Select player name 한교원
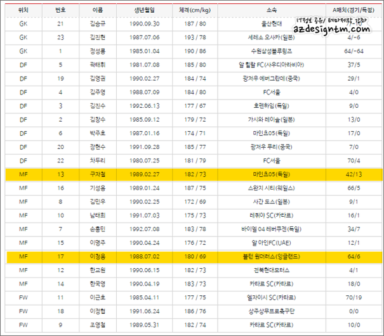 (98, 271)
